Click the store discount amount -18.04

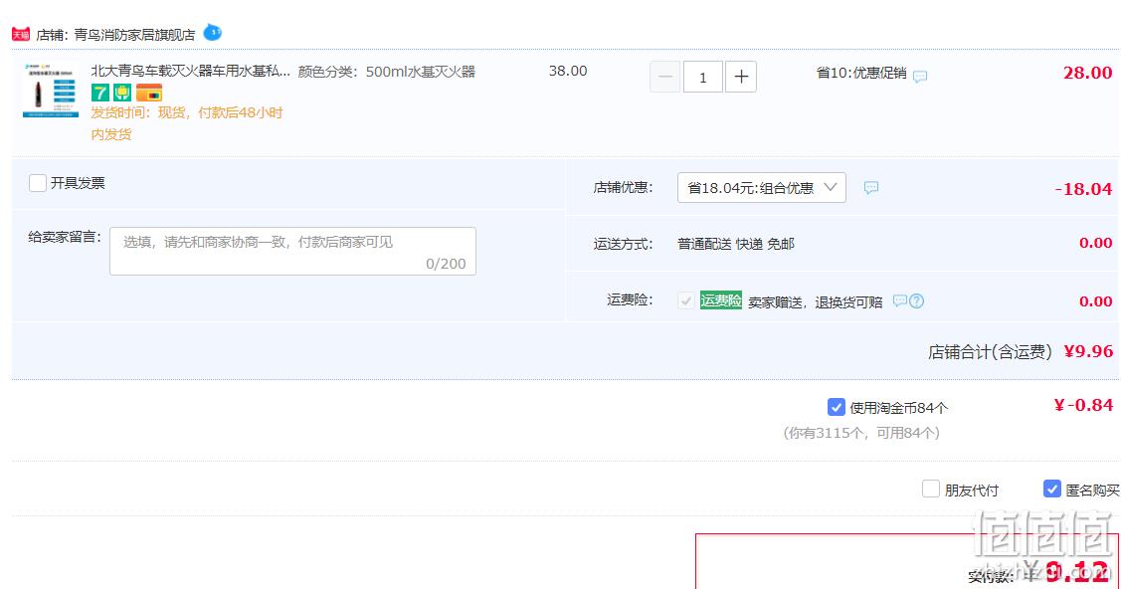pyautogui.click(x=1083, y=189)
